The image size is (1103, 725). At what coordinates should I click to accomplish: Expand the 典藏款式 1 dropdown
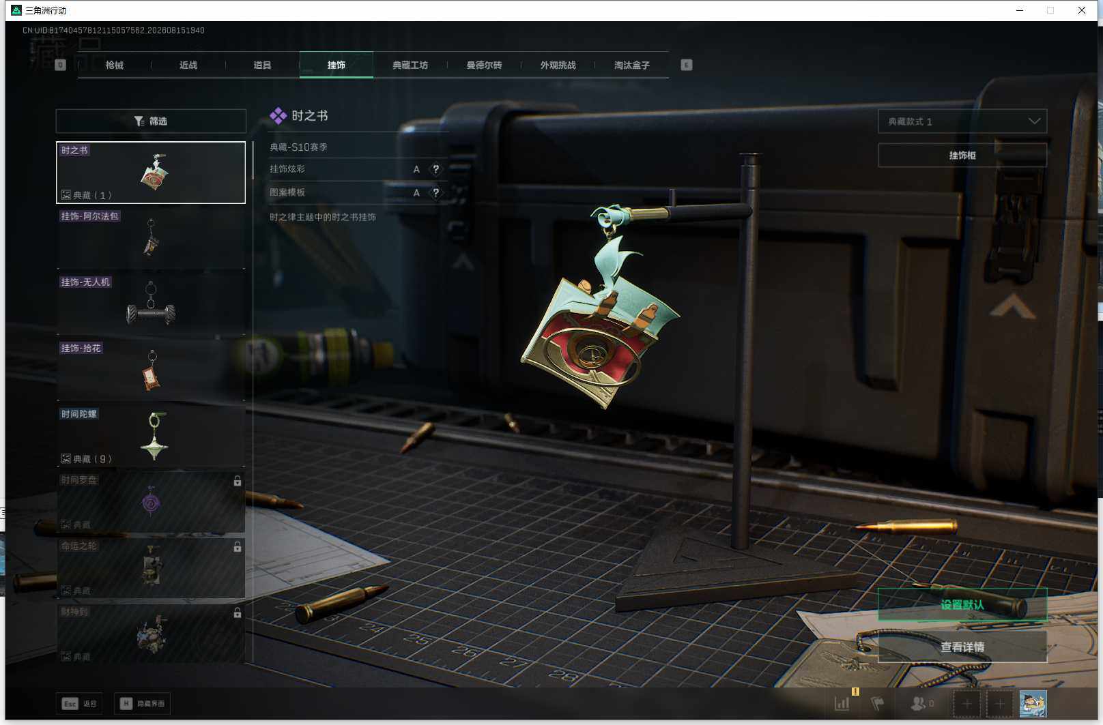pos(962,121)
